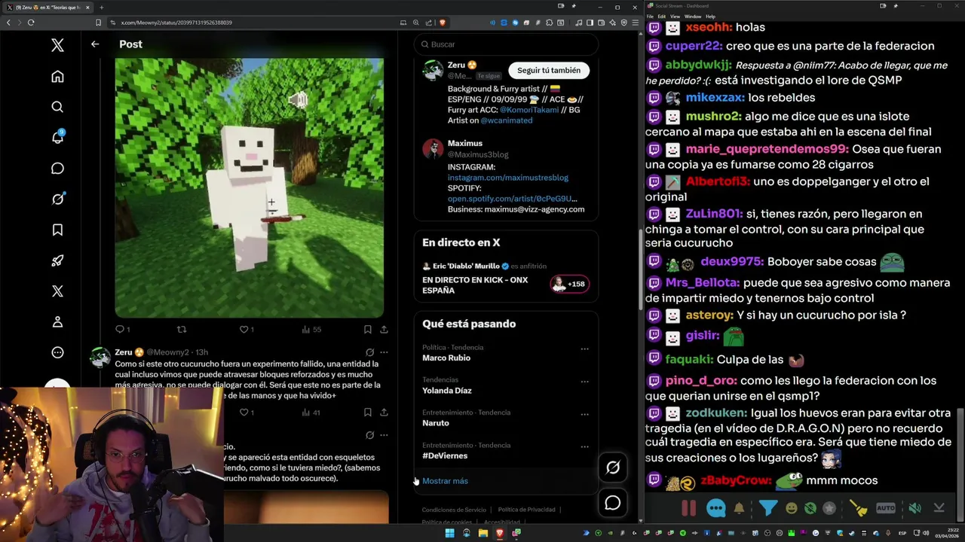Open @wcanimated link in Zeru bio
The height and width of the screenshot is (542, 965).
(x=507, y=120)
